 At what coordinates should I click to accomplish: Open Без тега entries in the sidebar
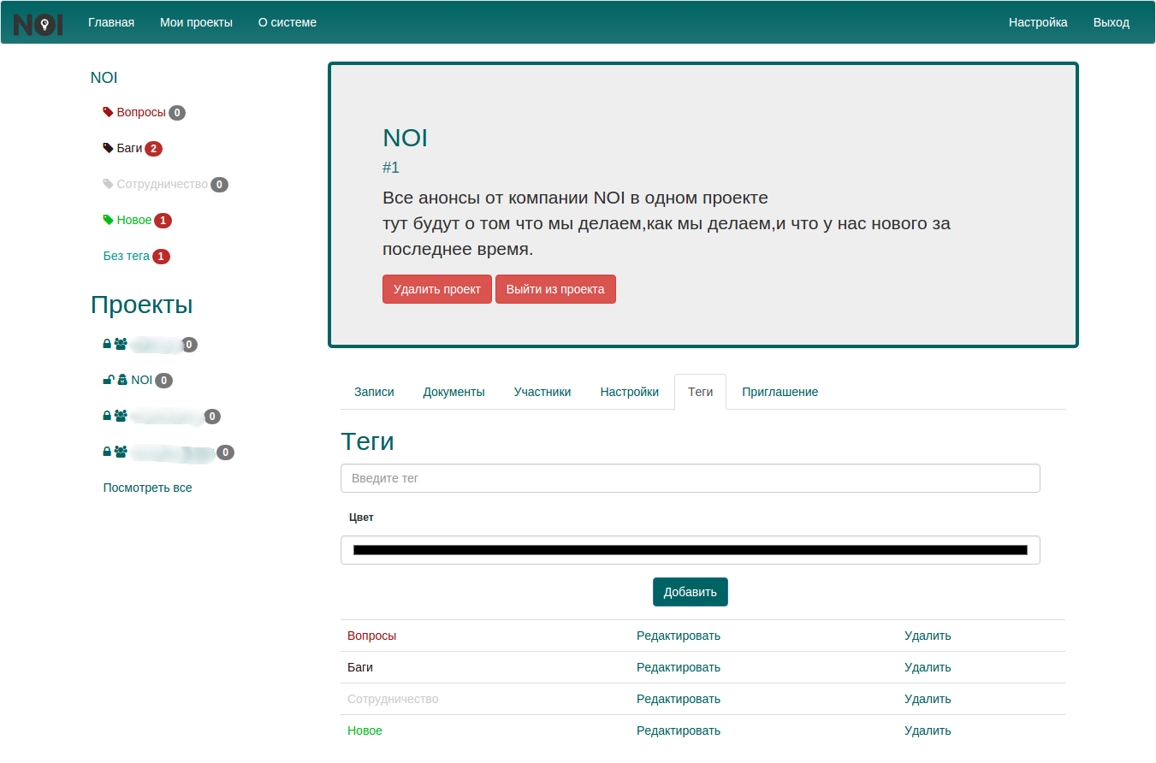point(127,256)
